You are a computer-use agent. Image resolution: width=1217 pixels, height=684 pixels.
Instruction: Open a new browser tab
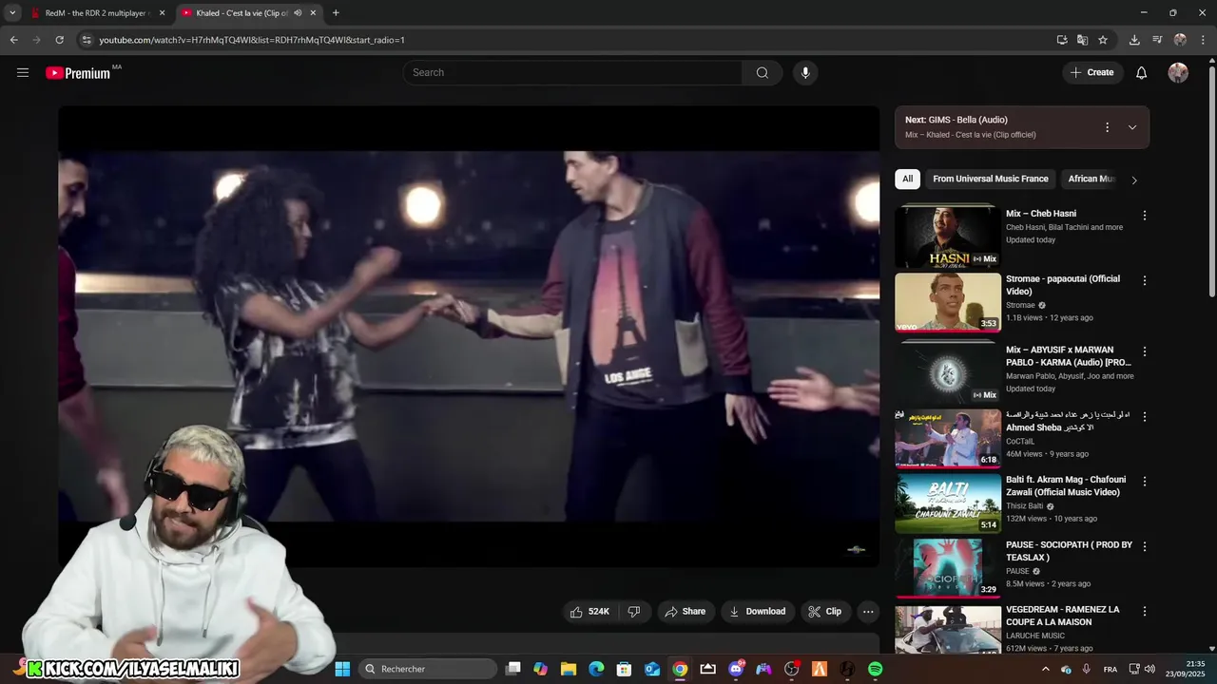click(336, 13)
